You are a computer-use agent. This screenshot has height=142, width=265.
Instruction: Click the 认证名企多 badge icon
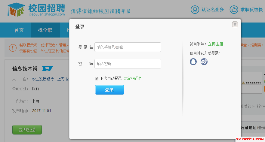click(x=195, y=10)
